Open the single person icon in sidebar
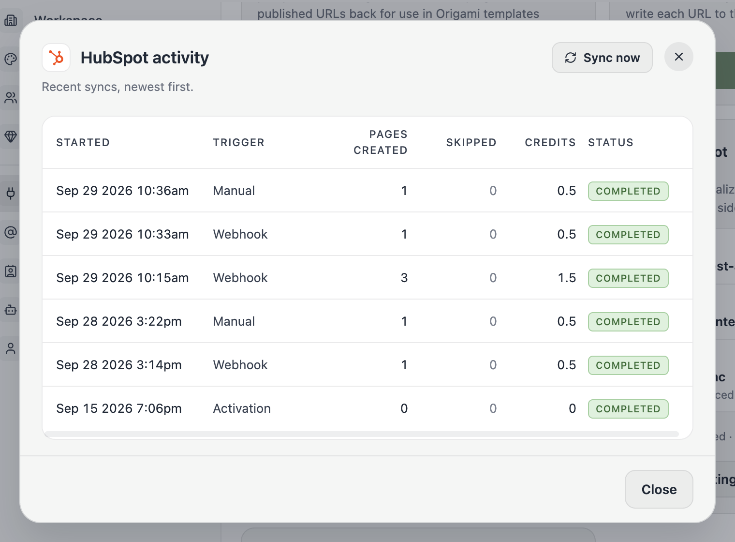This screenshot has width=735, height=542. pos(11,348)
